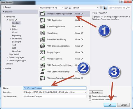Image resolution: width=133 pixels, height=109 pixels.
Task: Select the Windows template category
Action: click(x=16, y=23)
